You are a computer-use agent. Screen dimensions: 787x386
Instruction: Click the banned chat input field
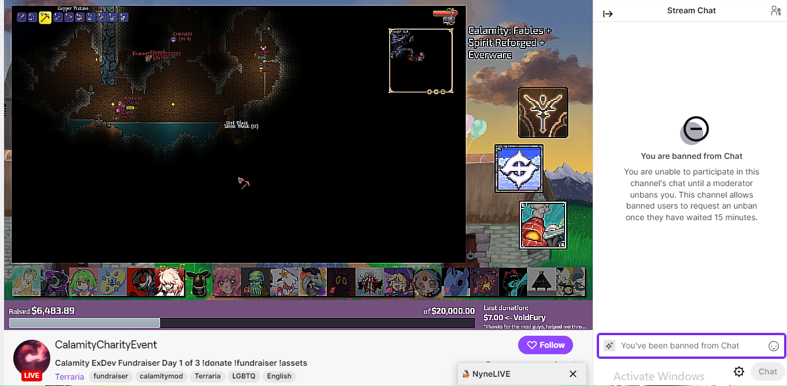point(691,346)
